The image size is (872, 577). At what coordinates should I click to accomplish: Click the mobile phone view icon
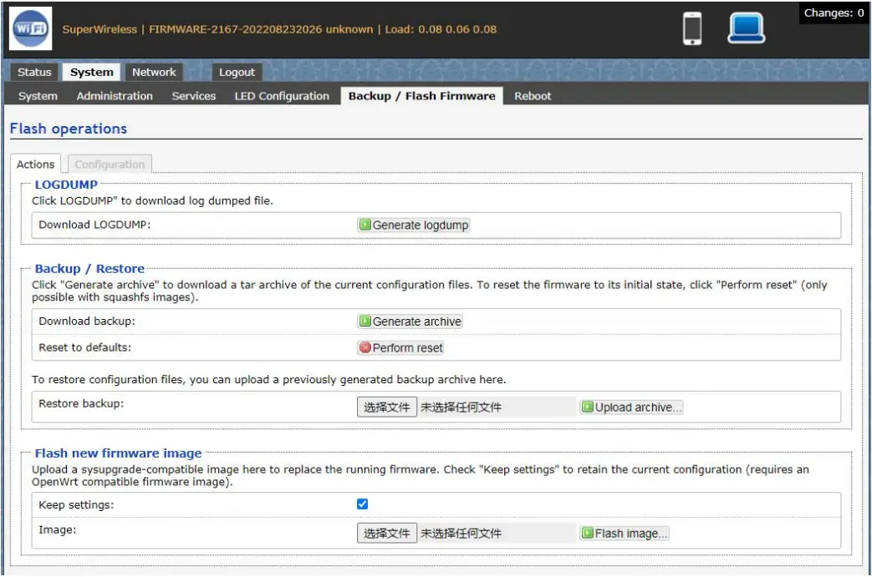point(692,28)
